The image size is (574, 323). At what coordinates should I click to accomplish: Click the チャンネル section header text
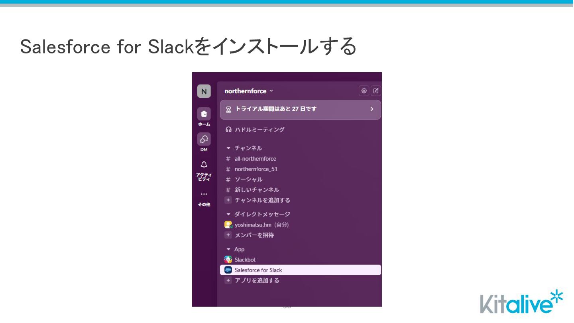click(x=248, y=148)
